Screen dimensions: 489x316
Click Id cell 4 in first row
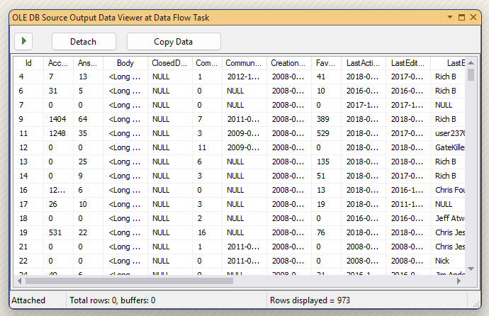pyautogui.click(x=28, y=77)
